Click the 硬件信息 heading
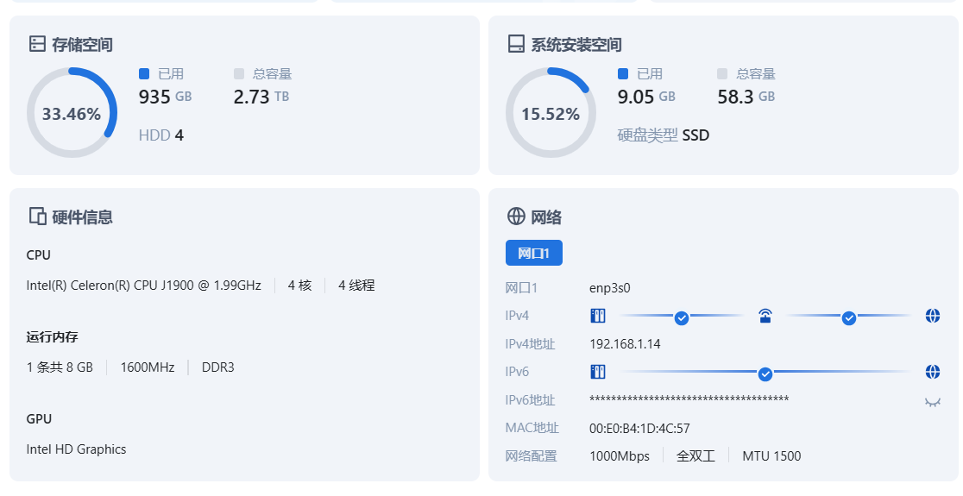The height and width of the screenshot is (496, 963). tap(82, 217)
